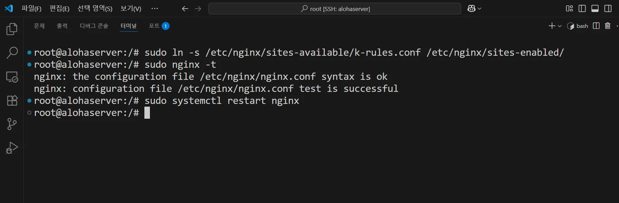Click the root [SSH: alohaserver] search box
Viewport: 619px width, 203px height.
(x=334, y=9)
